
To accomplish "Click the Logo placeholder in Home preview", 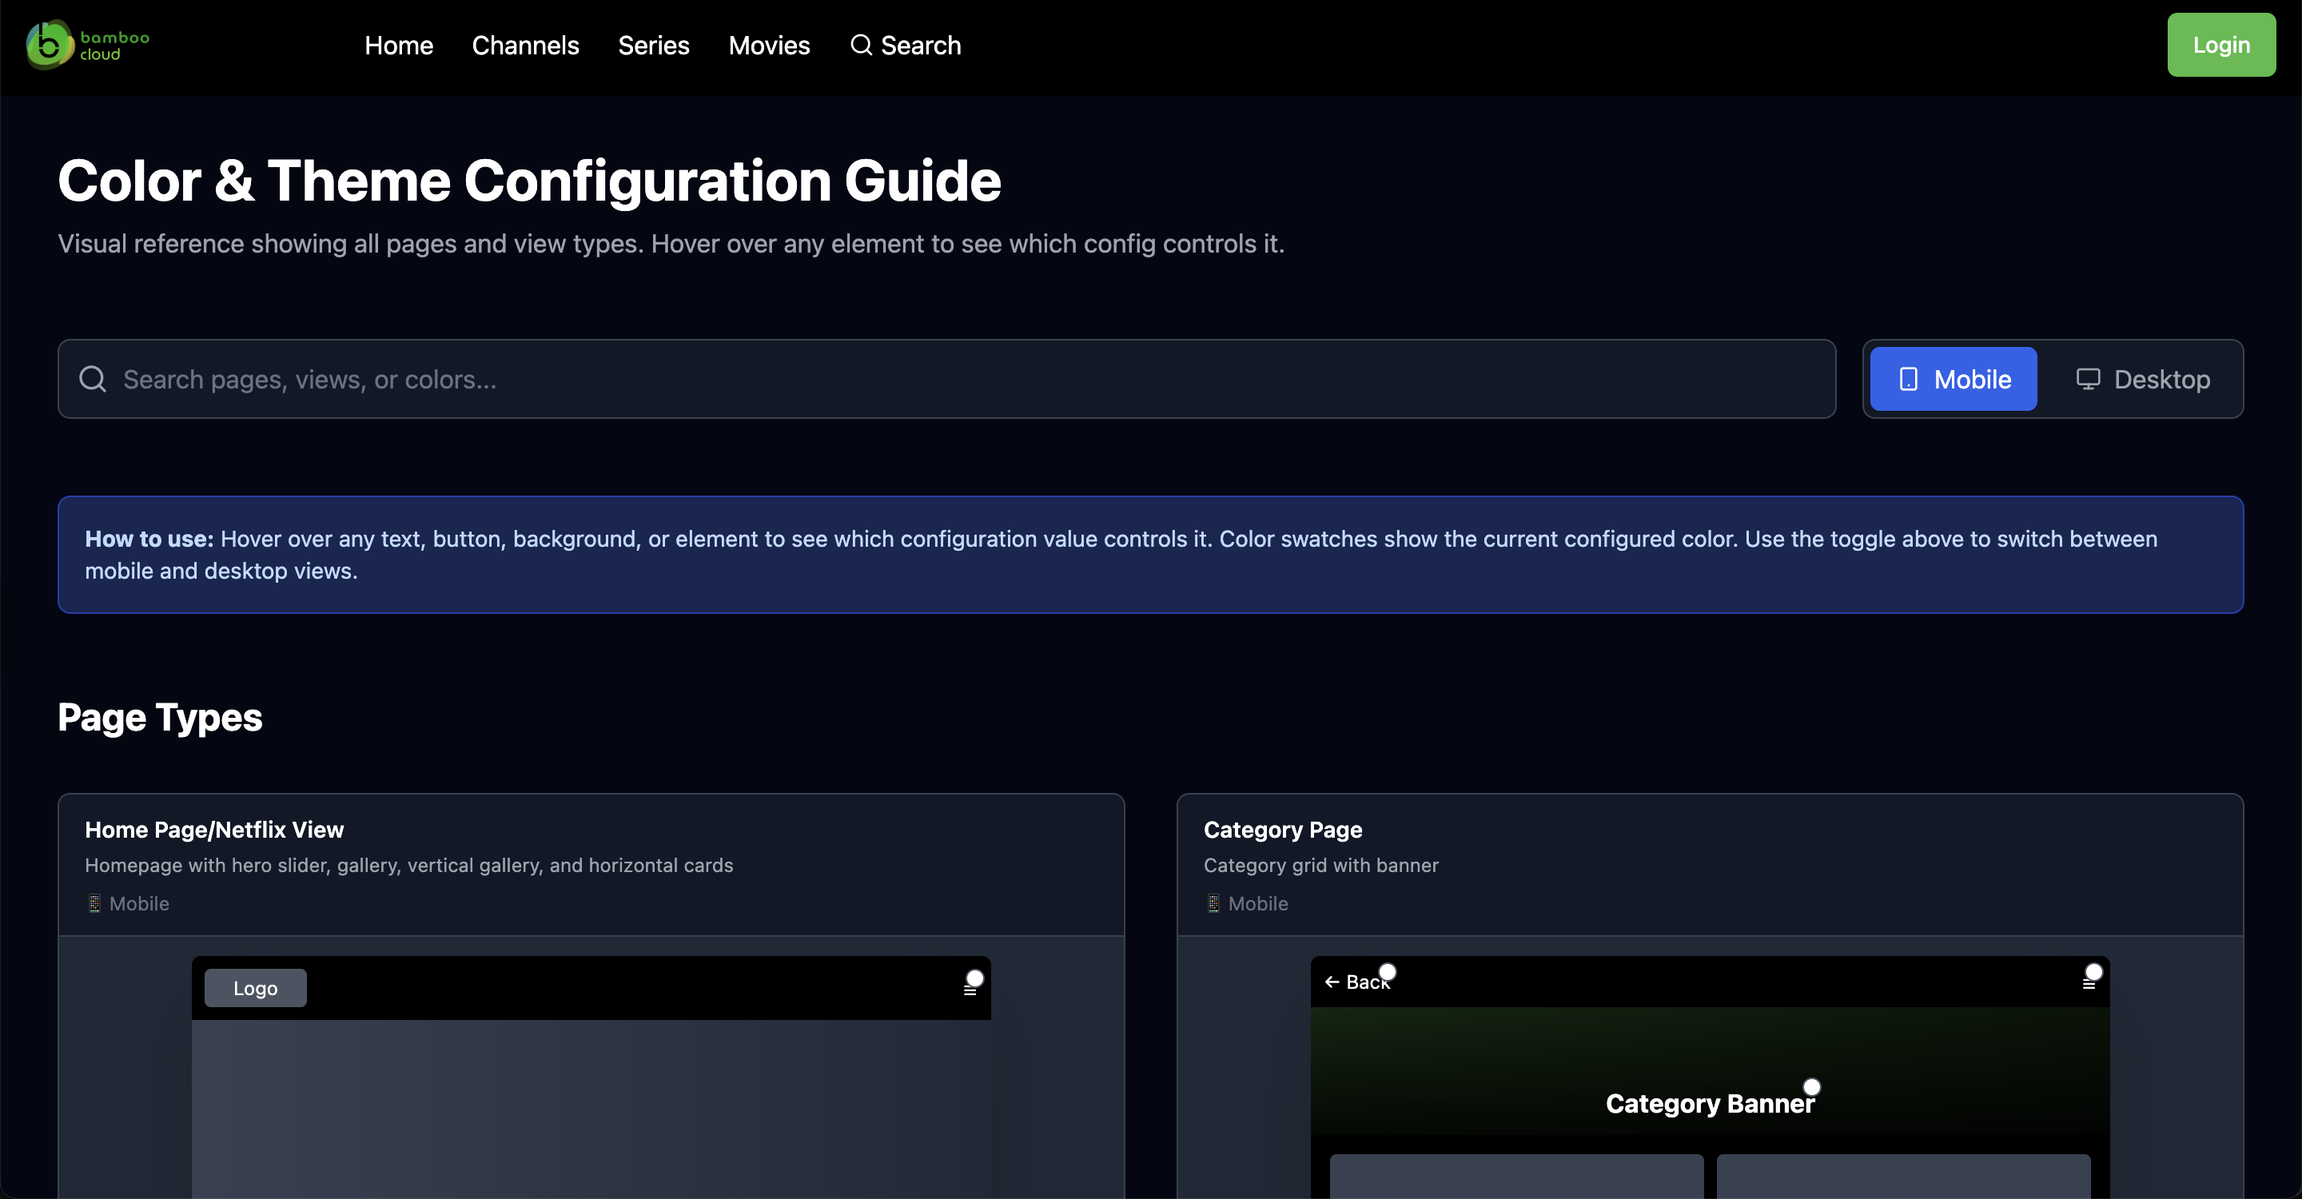I will 256,988.
